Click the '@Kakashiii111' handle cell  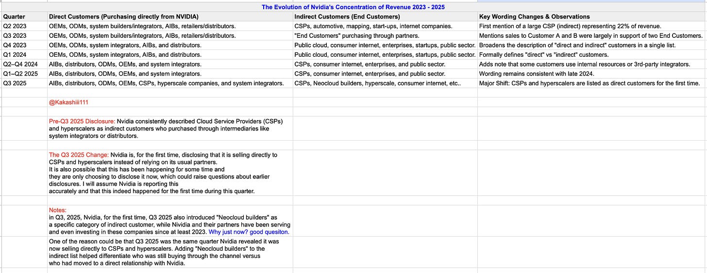coord(170,102)
